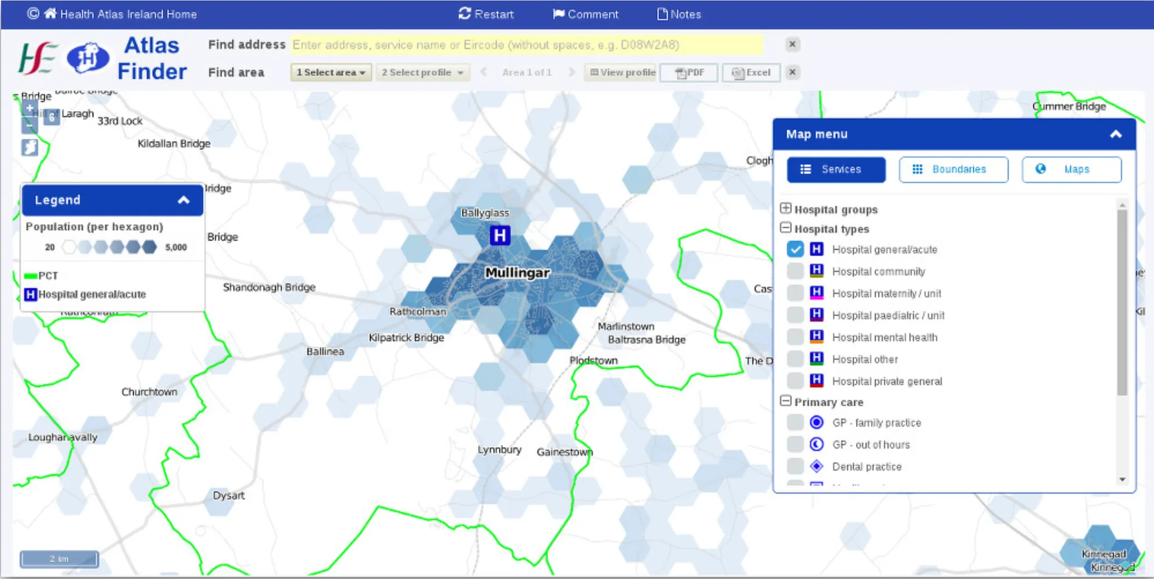Collapse the Map menu panel
Viewport: 1154px width, 579px height.
[1116, 134]
